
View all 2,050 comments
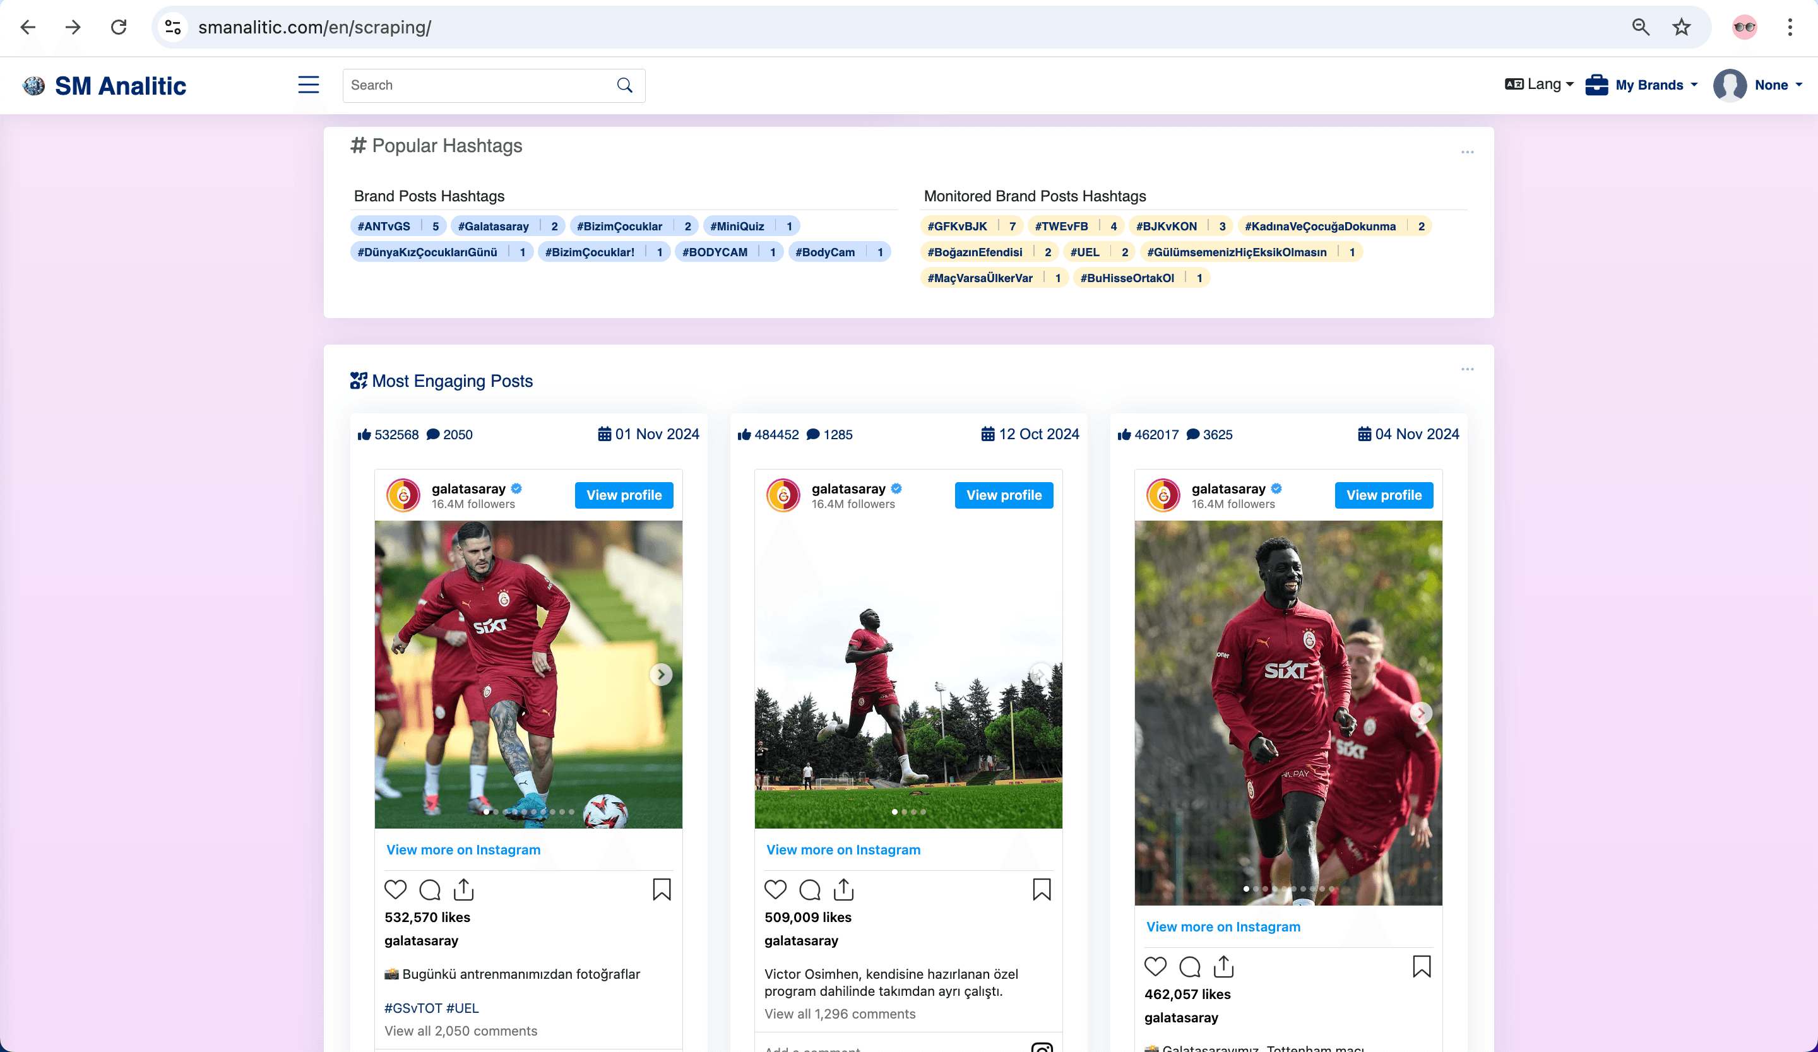[x=461, y=1031]
